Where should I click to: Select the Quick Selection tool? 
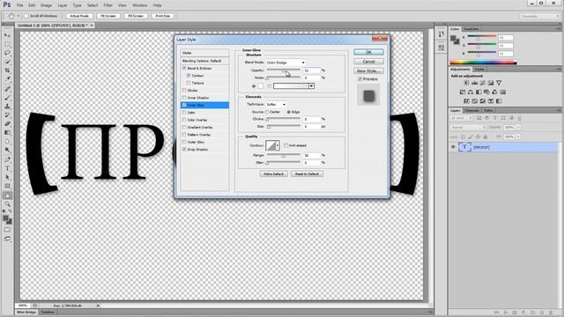pos(7,62)
